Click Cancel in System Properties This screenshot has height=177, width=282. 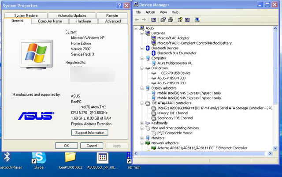[92, 146]
